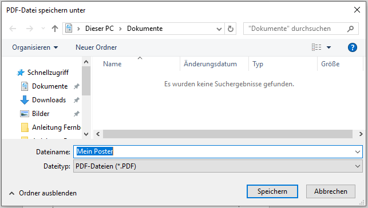The height and width of the screenshot is (208, 368).
Task: Click the horizontal scrollbar of file list
Action: click(x=228, y=134)
